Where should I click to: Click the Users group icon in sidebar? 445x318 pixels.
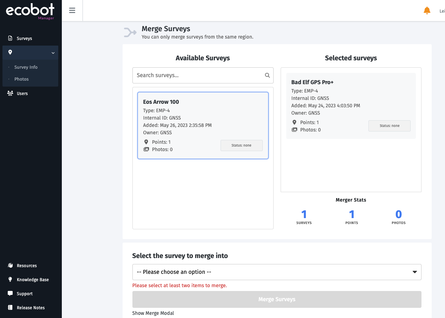[x=10, y=93]
